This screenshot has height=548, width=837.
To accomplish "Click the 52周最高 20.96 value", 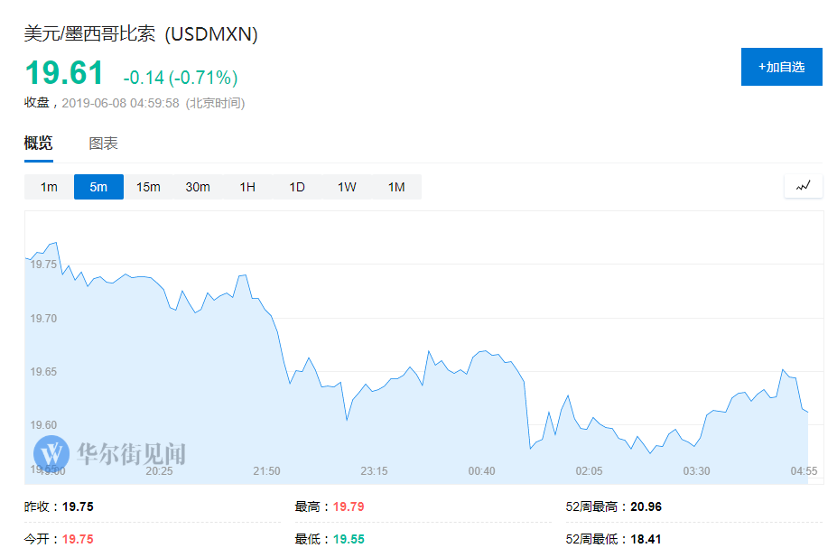I will (x=646, y=506).
